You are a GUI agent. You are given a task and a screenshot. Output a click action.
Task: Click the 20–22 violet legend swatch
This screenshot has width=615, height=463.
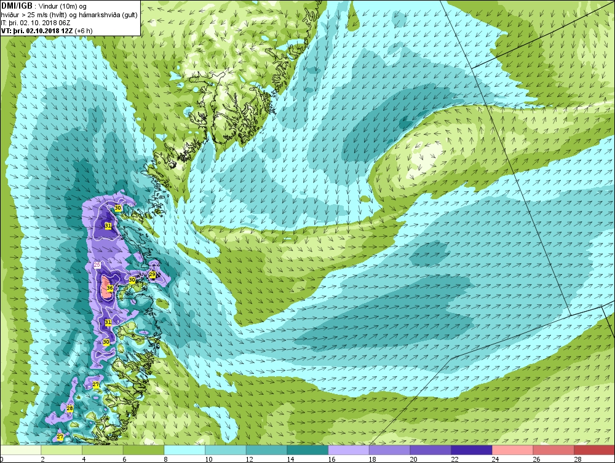(x=430, y=450)
